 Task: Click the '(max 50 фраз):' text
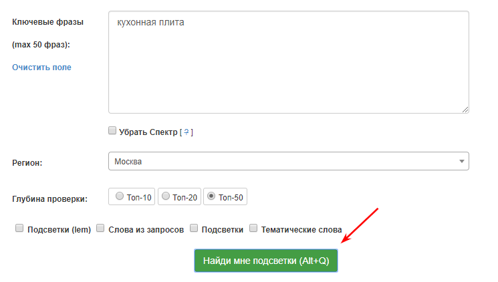pyautogui.click(x=41, y=45)
